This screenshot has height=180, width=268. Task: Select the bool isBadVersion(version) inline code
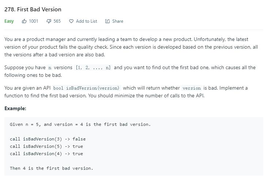click(x=86, y=88)
